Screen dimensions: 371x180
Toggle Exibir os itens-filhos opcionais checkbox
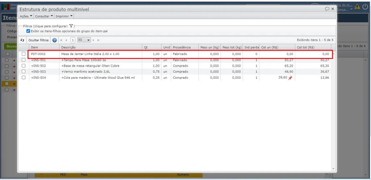[28, 31]
